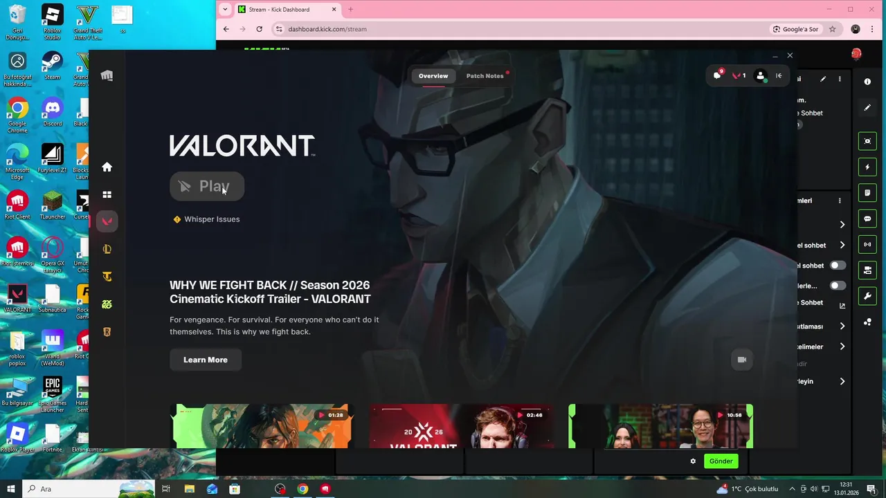The image size is (886, 498).
Task: Click the weather widget '1°C Çok bulutlu'
Action: 748,489
